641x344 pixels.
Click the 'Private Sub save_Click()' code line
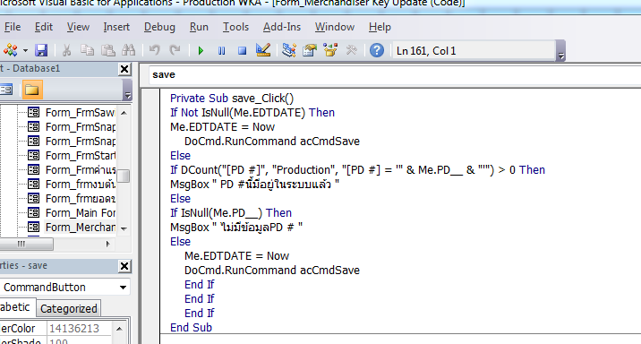232,99
